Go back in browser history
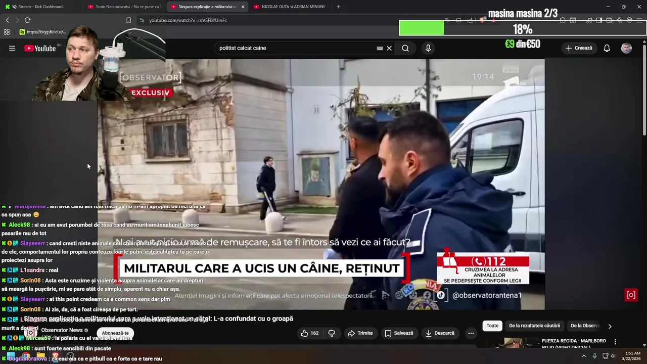Viewport: 647px width, 364px height. pyautogui.click(x=7, y=20)
